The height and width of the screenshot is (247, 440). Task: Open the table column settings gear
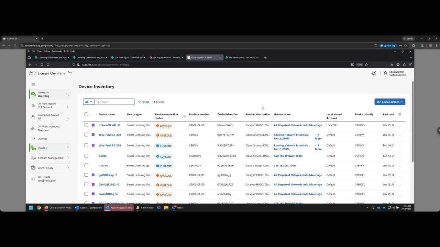(399, 114)
